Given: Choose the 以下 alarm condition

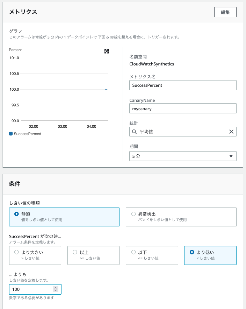Looking at the screenshot, I should tap(133, 252).
